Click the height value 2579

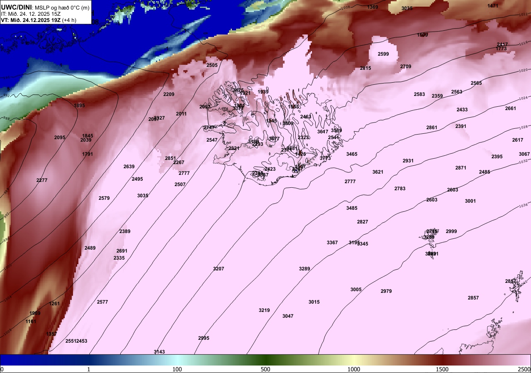pos(104,198)
